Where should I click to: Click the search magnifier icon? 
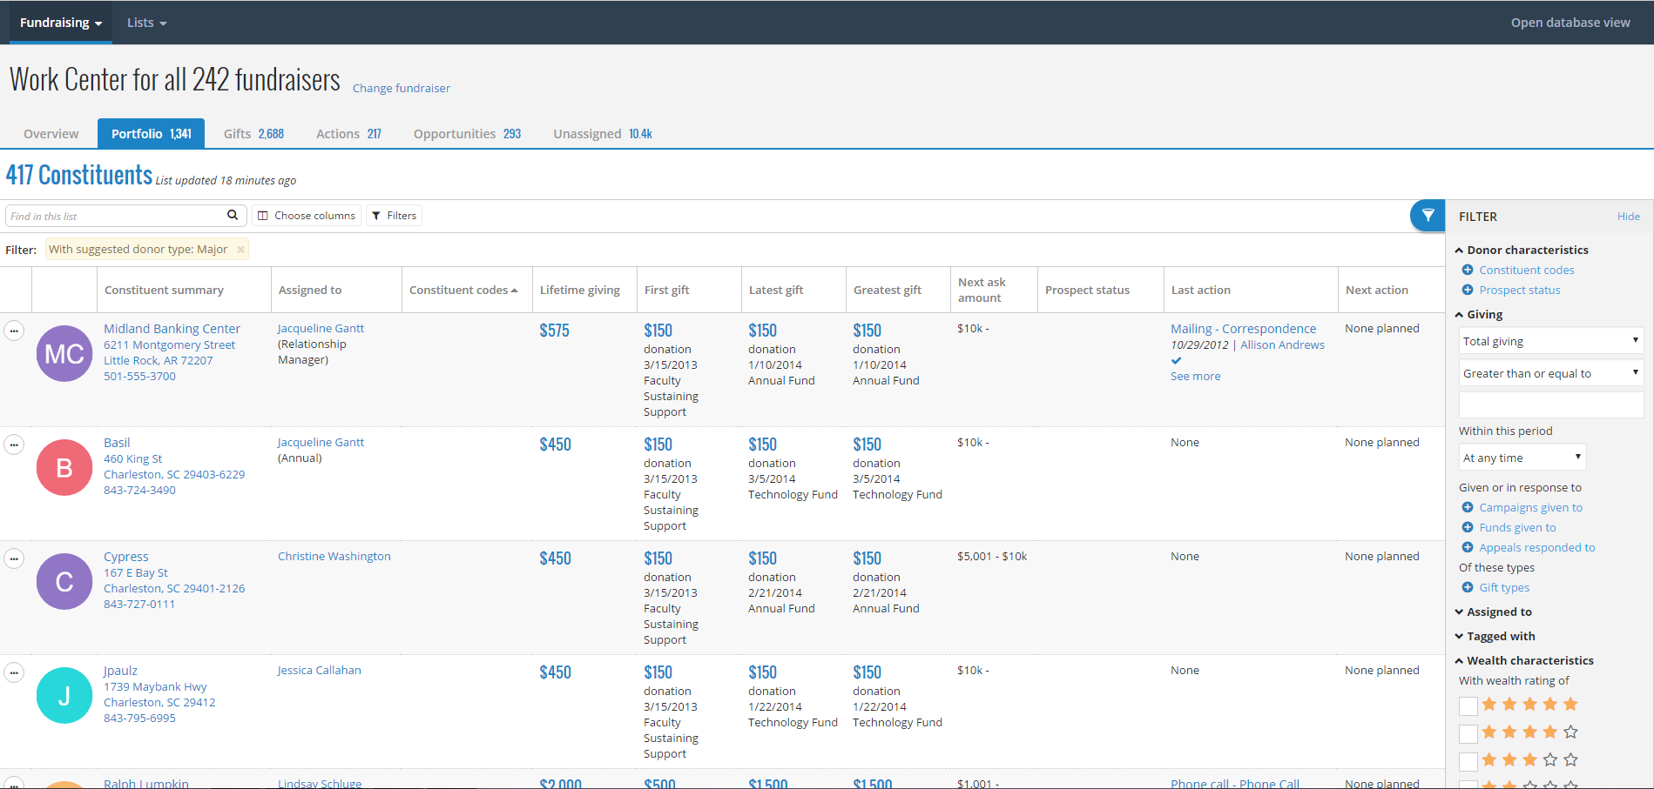point(233,216)
